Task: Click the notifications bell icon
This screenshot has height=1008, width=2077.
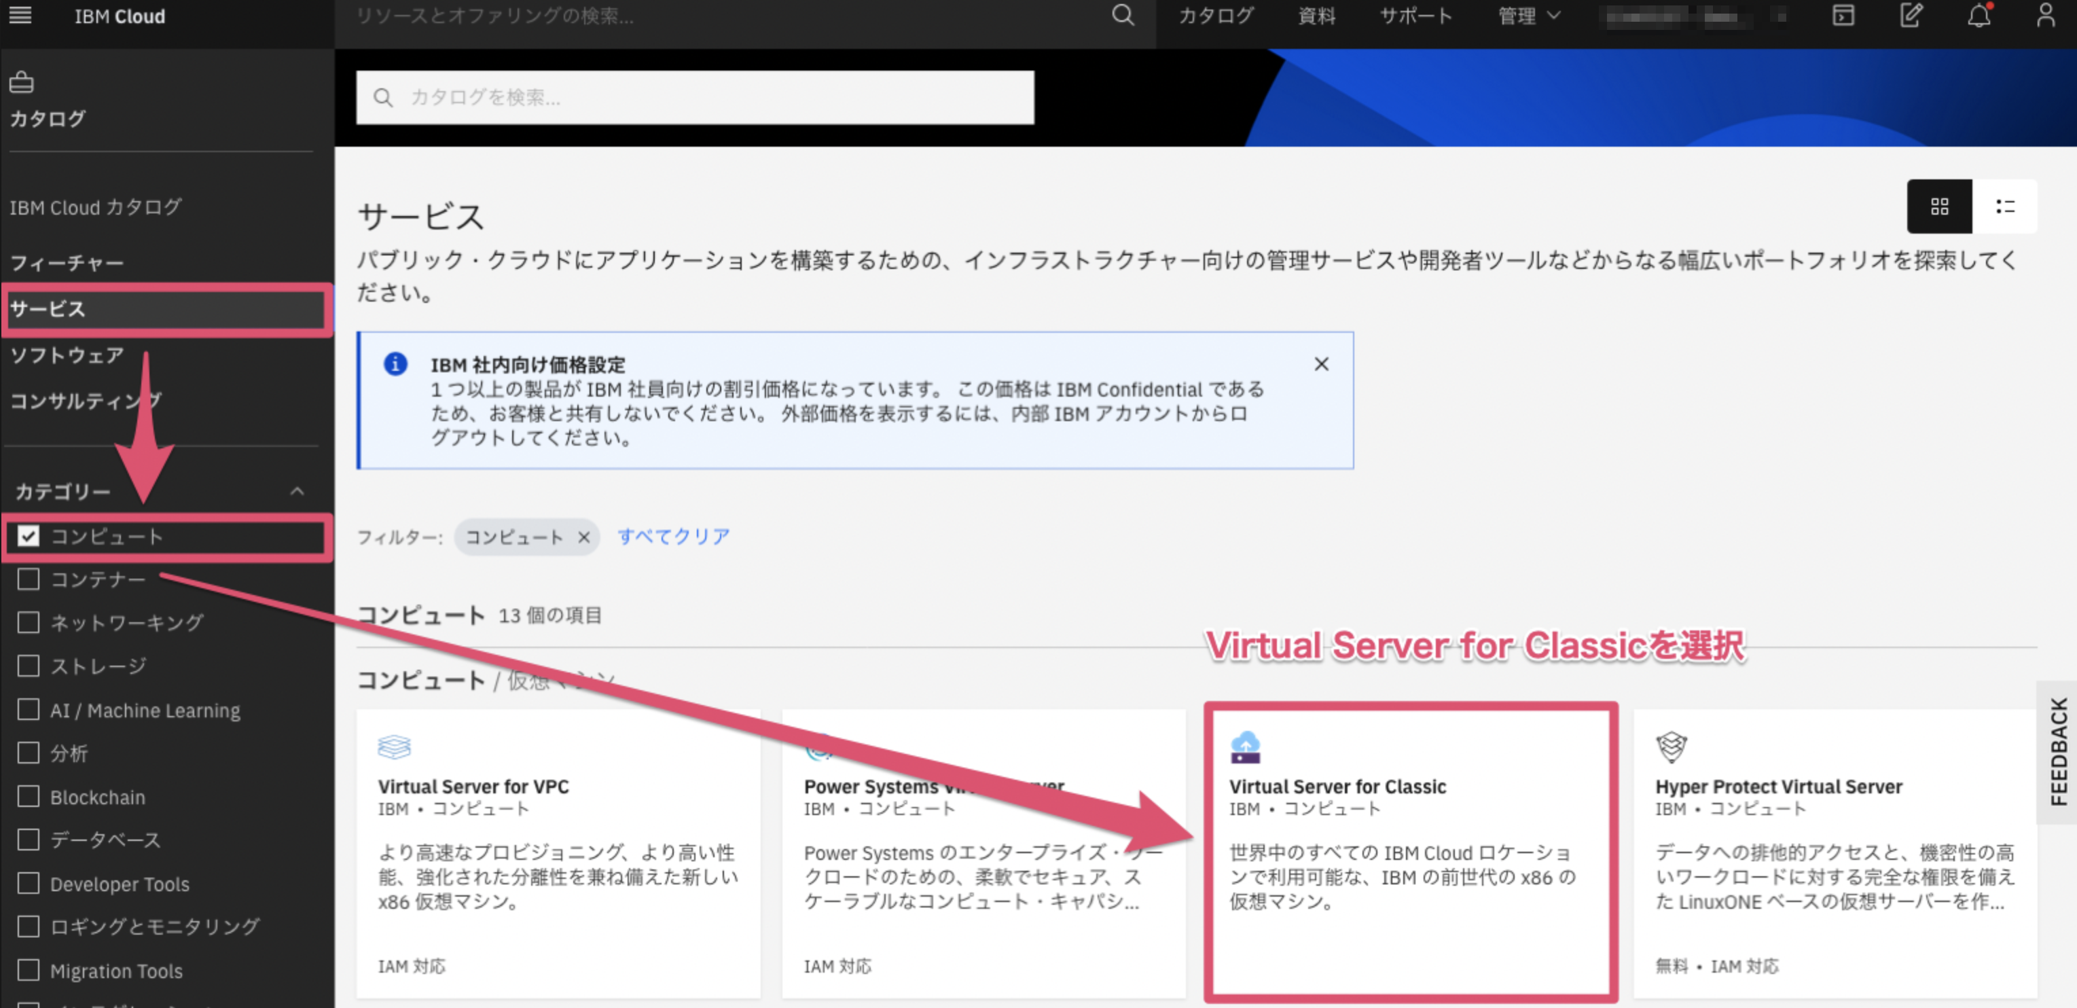Action: 1979,16
